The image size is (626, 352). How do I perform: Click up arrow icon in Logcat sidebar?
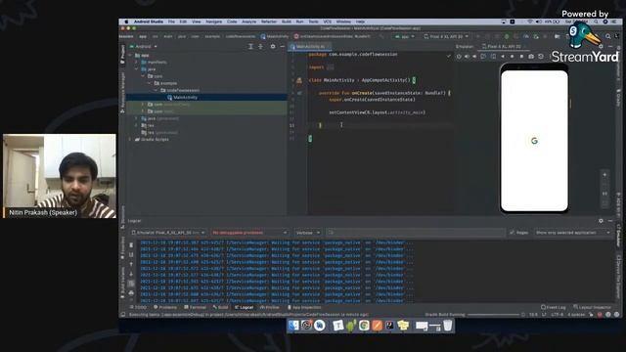[x=131, y=264]
